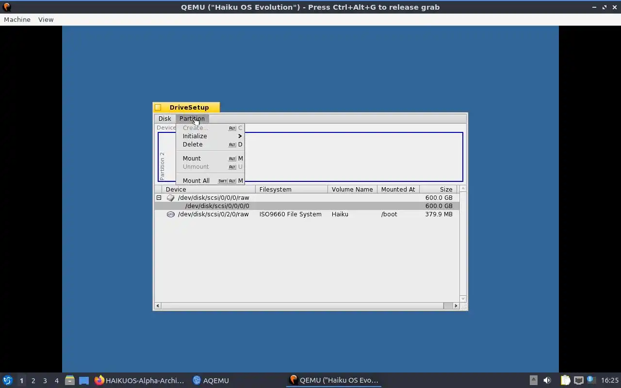Switch to workspace 1
This screenshot has height=388, width=621.
[x=21, y=381]
